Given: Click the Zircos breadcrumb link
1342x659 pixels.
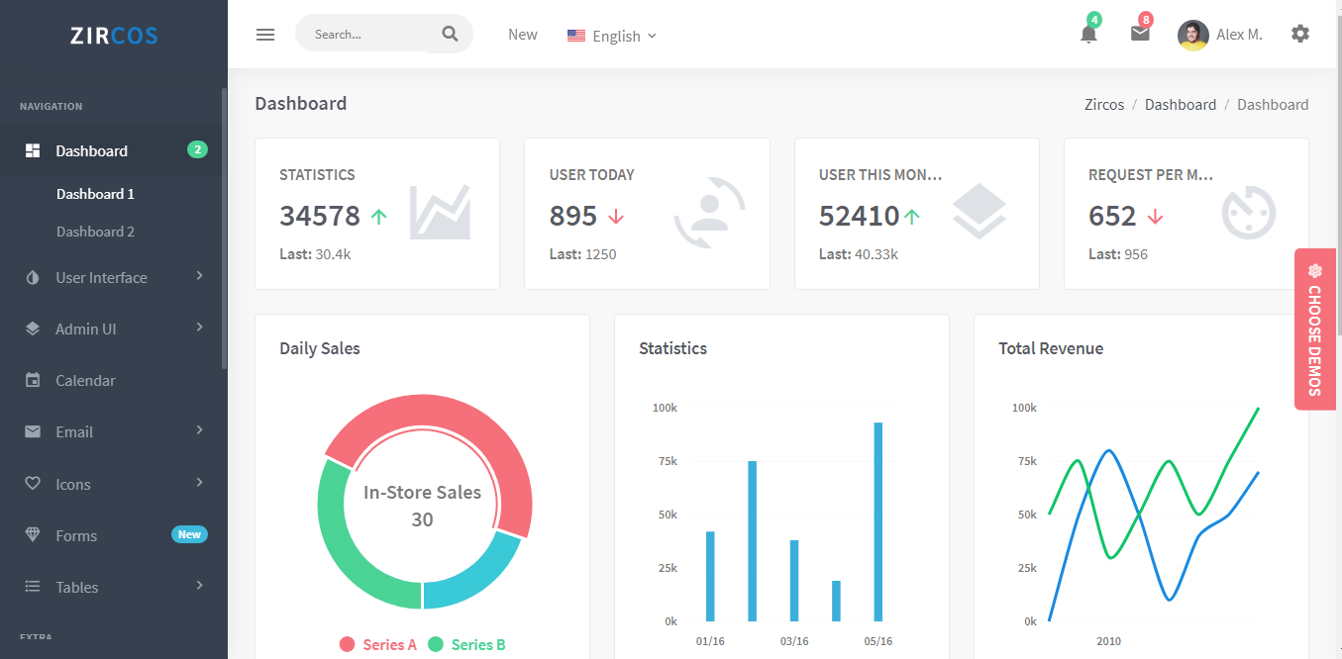Looking at the screenshot, I should click(1104, 105).
